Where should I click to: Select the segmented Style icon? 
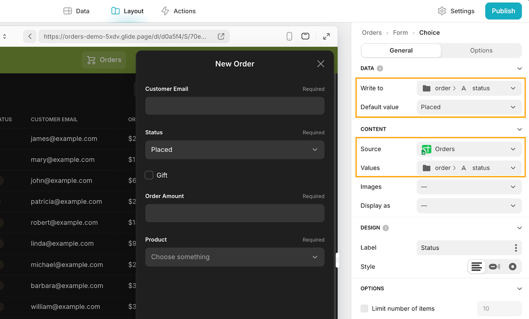[x=494, y=267]
